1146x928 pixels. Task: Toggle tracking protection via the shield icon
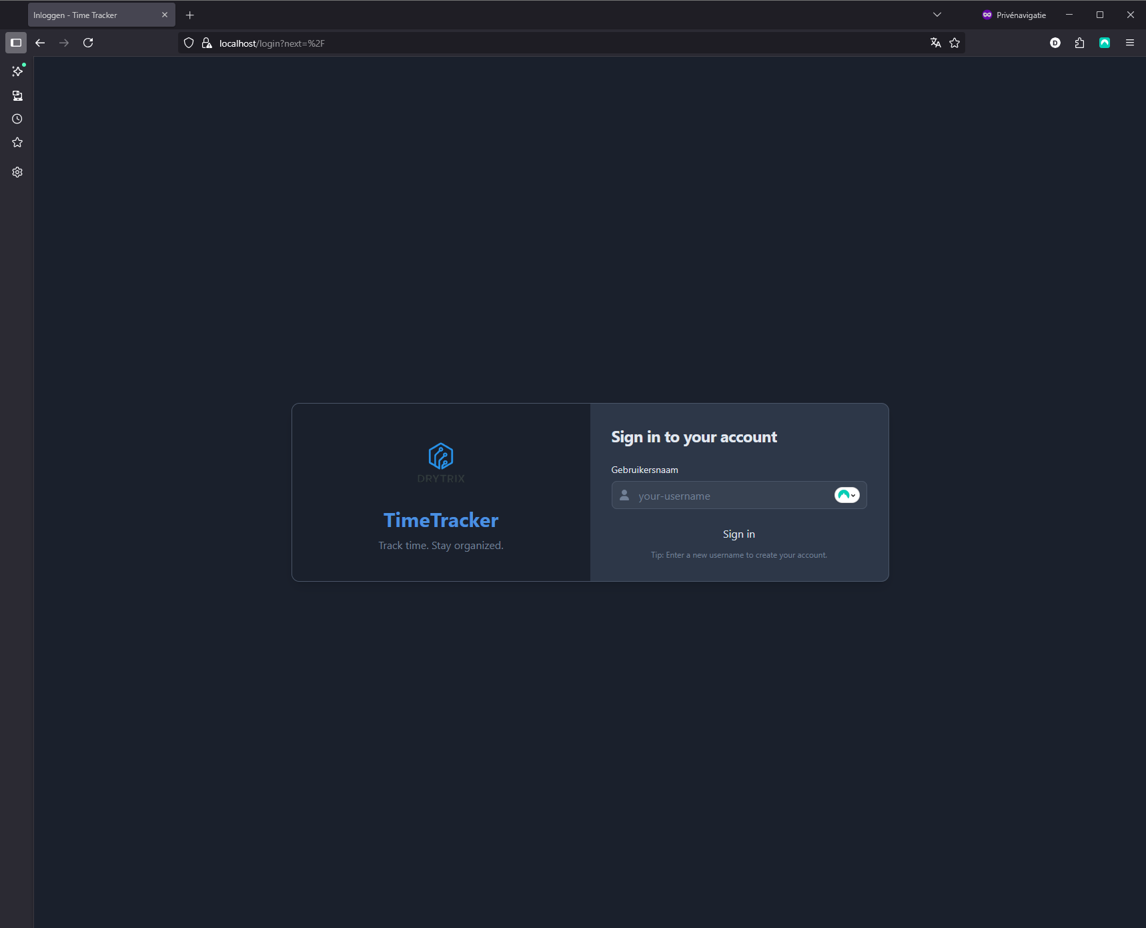click(189, 42)
